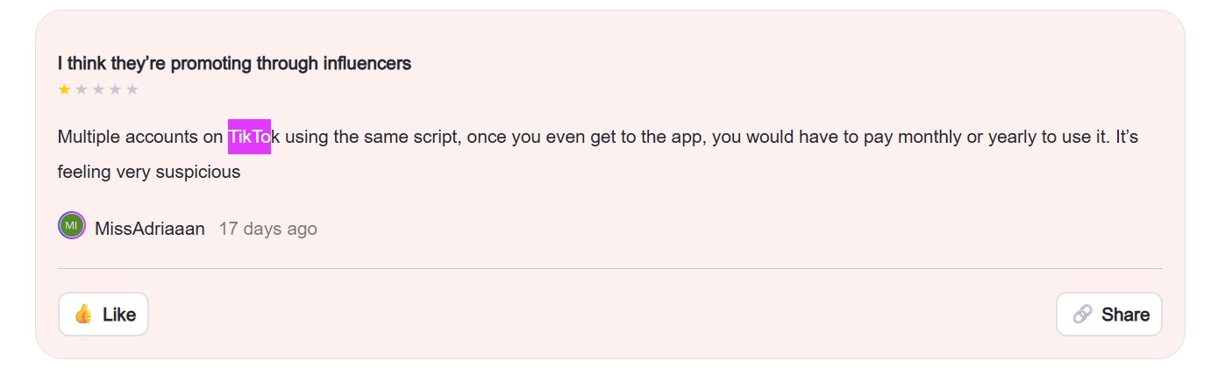Pick the fifth rating star
This screenshot has height=375, width=1211.
pyautogui.click(x=132, y=89)
